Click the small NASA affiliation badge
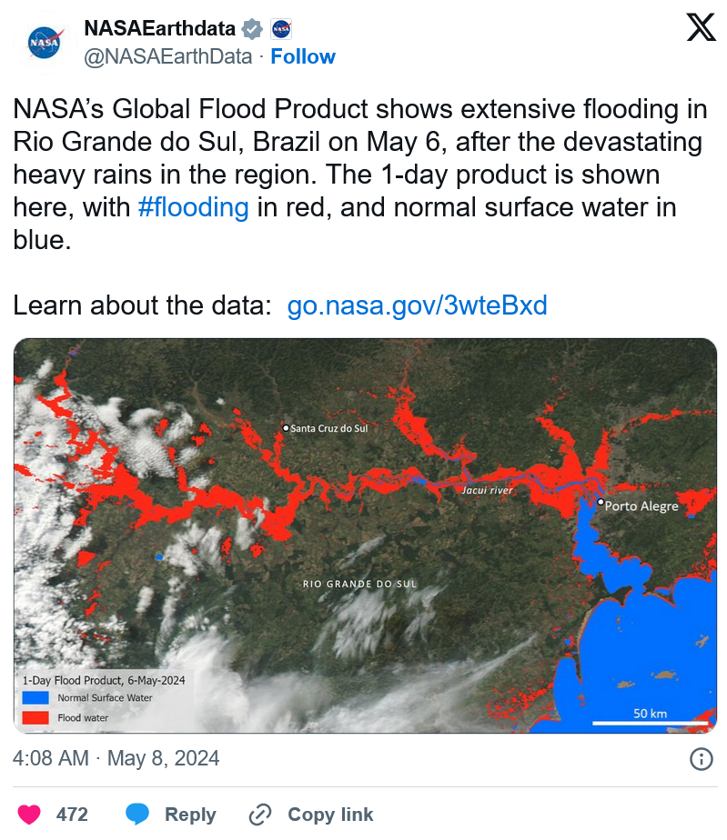This screenshot has width=727, height=840. (281, 29)
